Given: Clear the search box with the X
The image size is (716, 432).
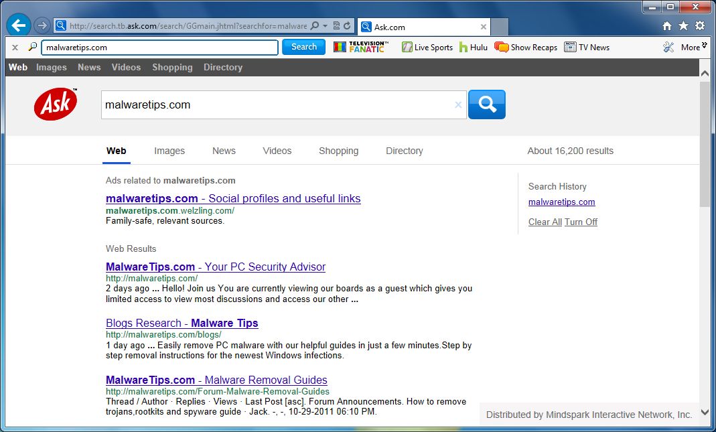Looking at the screenshot, I should 458,105.
